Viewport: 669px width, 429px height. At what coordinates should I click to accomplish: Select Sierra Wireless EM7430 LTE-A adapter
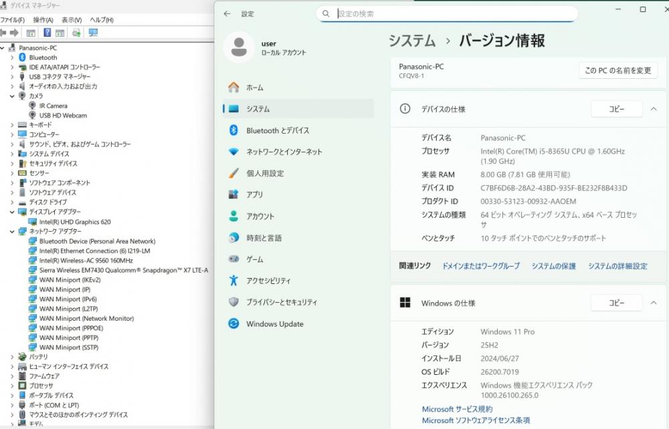tap(124, 270)
